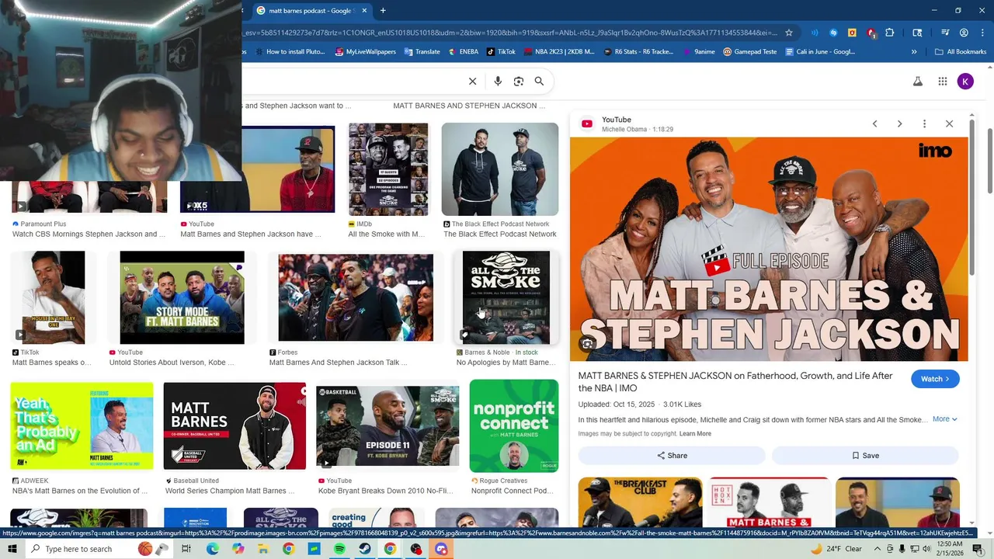Show more hidden bookmarks chevron
This screenshot has width=994, height=559.
tap(914, 52)
